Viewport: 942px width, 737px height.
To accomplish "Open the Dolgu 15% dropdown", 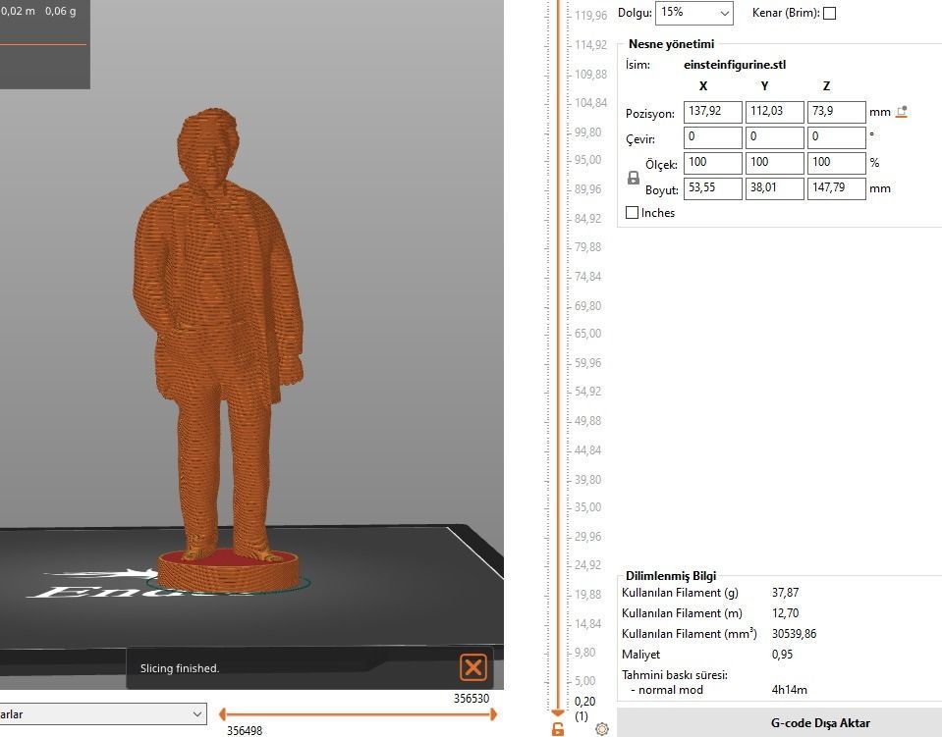I will [x=693, y=13].
